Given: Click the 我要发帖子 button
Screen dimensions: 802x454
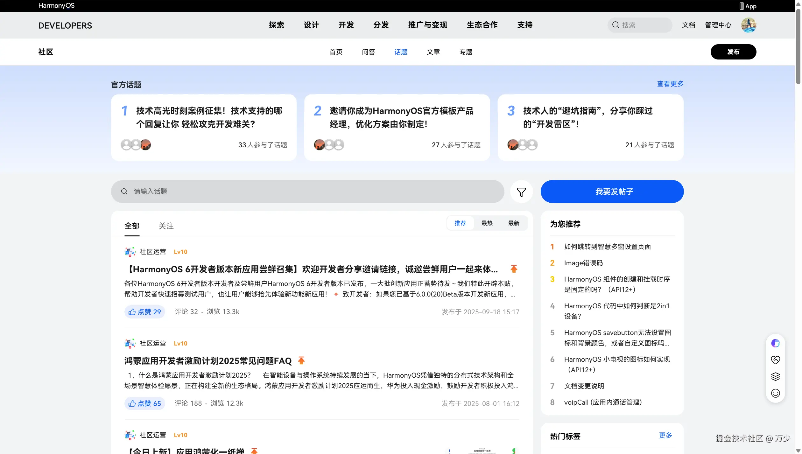Looking at the screenshot, I should [612, 192].
